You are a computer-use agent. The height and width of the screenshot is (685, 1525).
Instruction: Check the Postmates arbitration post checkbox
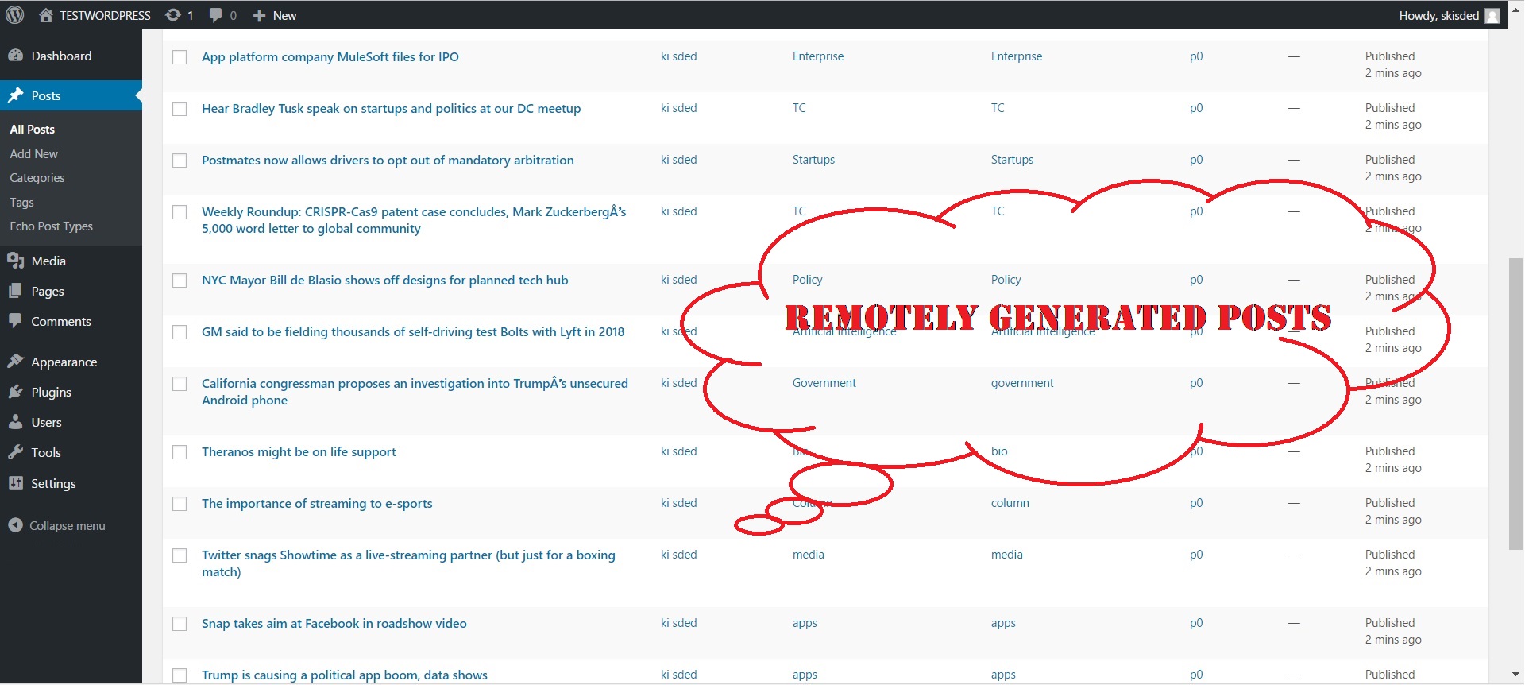click(x=180, y=161)
